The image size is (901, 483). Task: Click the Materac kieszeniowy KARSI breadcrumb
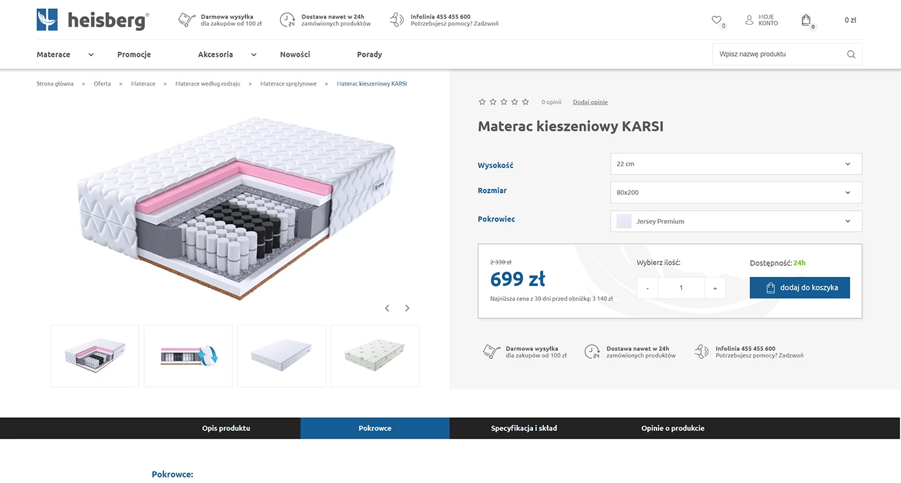[x=372, y=84]
